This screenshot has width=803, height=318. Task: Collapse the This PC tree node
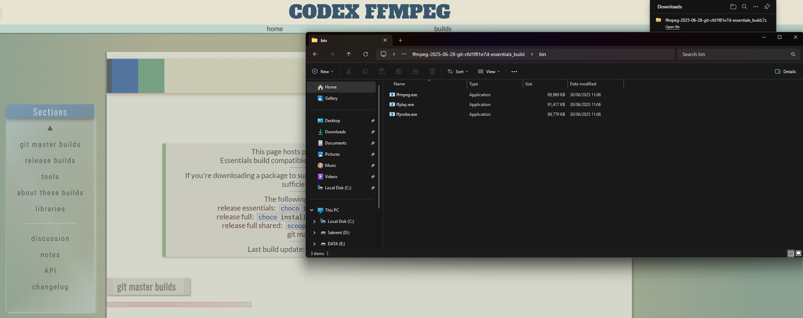[312, 210]
